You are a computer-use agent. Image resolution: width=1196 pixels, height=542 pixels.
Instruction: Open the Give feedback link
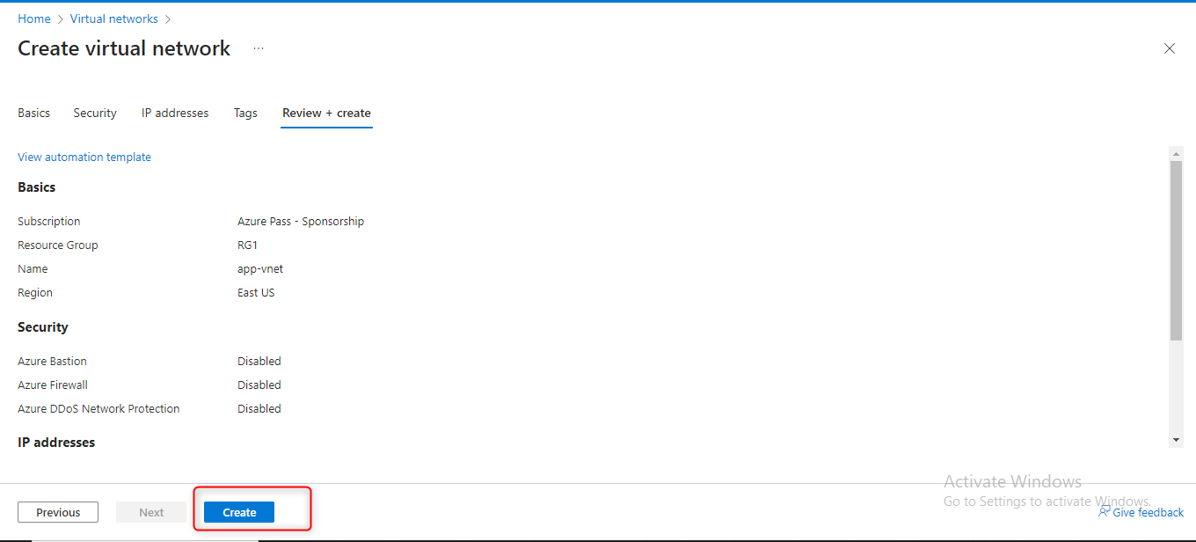coord(1149,512)
